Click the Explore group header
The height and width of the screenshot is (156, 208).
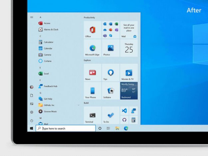coord(87,60)
